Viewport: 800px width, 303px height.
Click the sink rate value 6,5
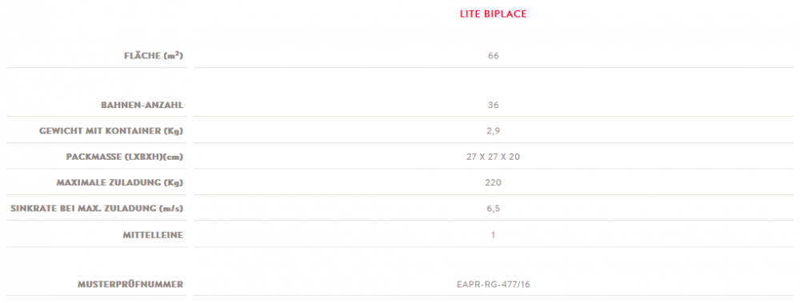493,209
